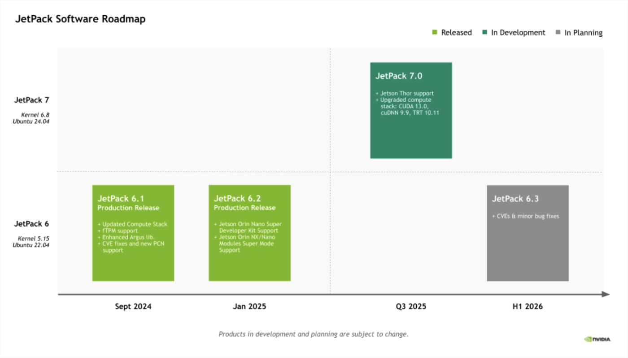Click the Updated Compute Stack bullet
Viewport: 628px width, 358px height.
coord(132,224)
